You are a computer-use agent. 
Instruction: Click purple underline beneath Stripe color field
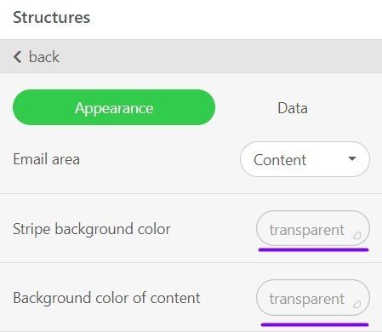click(x=314, y=249)
